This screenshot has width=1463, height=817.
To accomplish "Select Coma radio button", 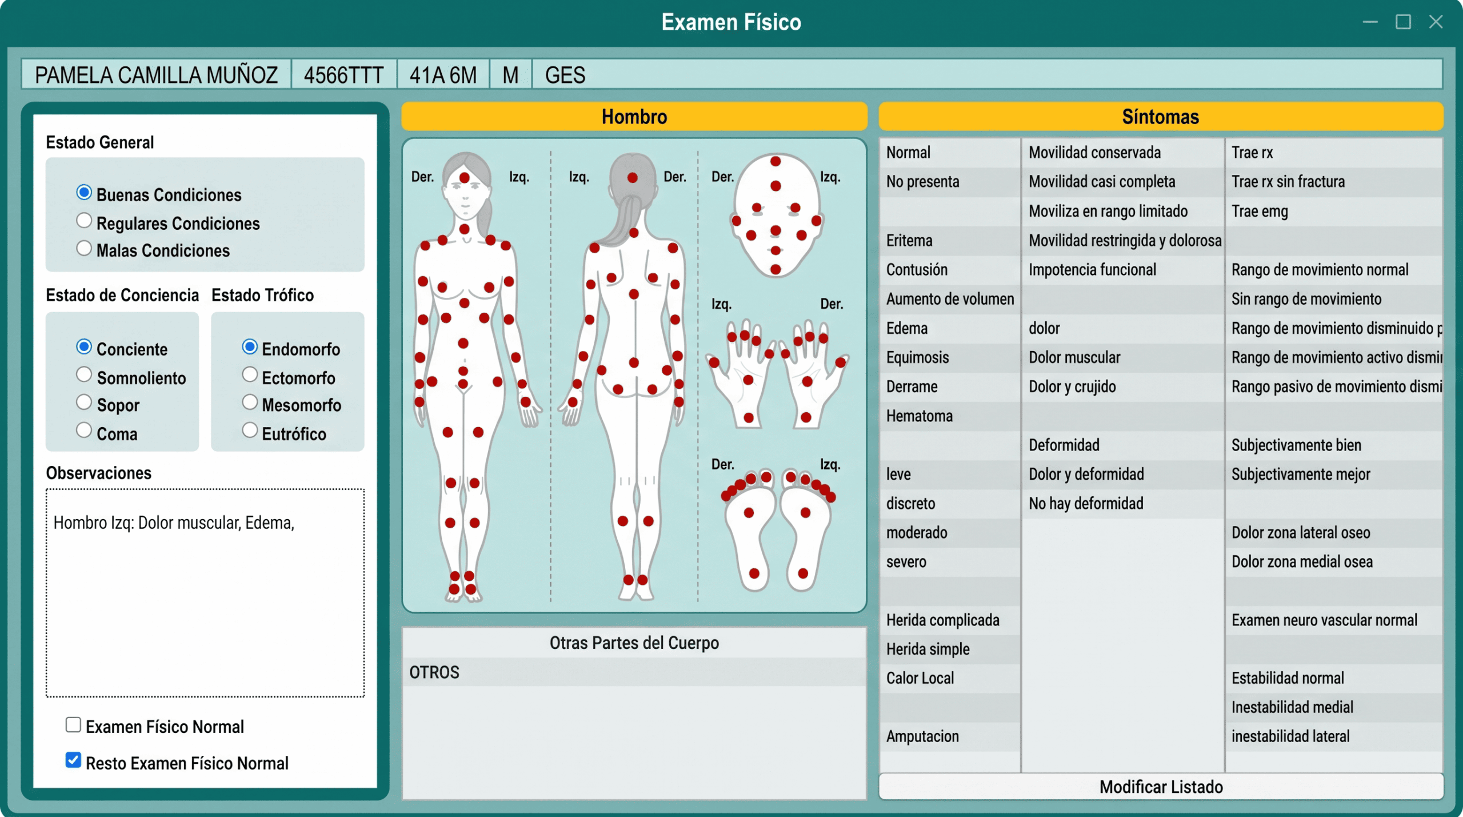I will pyautogui.click(x=84, y=431).
